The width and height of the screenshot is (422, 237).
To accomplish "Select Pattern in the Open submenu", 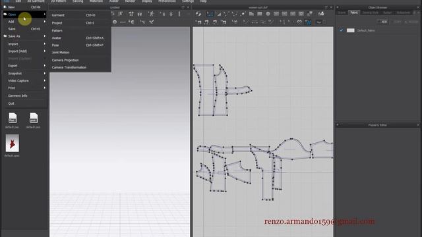I will click(x=80, y=31).
